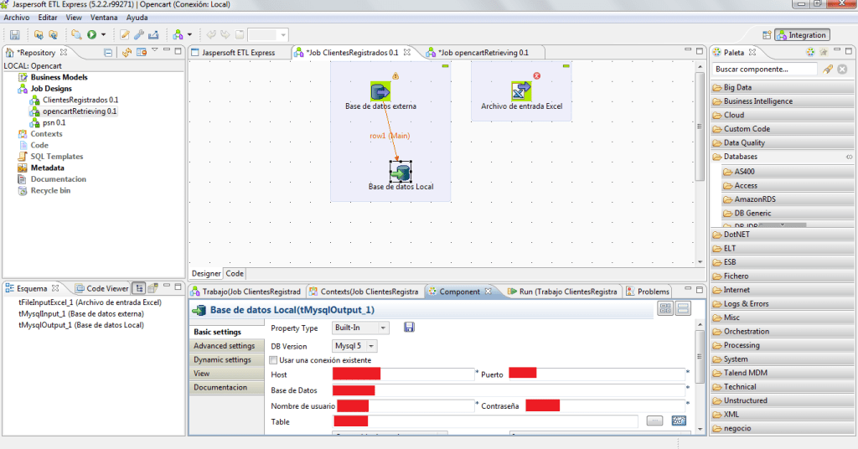This screenshot has height=449, width=858.
Task: Expand the Big Data palette category
Action: point(737,87)
